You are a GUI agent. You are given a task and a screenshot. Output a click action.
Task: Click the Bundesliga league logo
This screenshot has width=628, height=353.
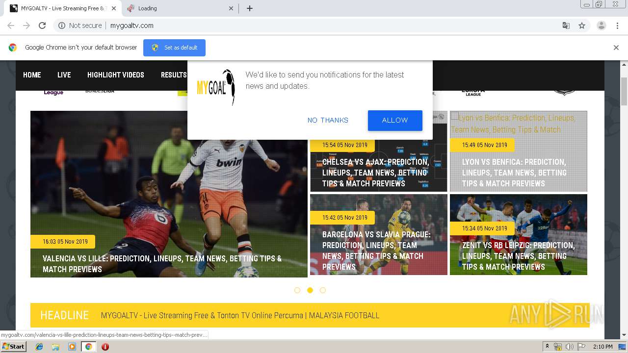click(100, 92)
